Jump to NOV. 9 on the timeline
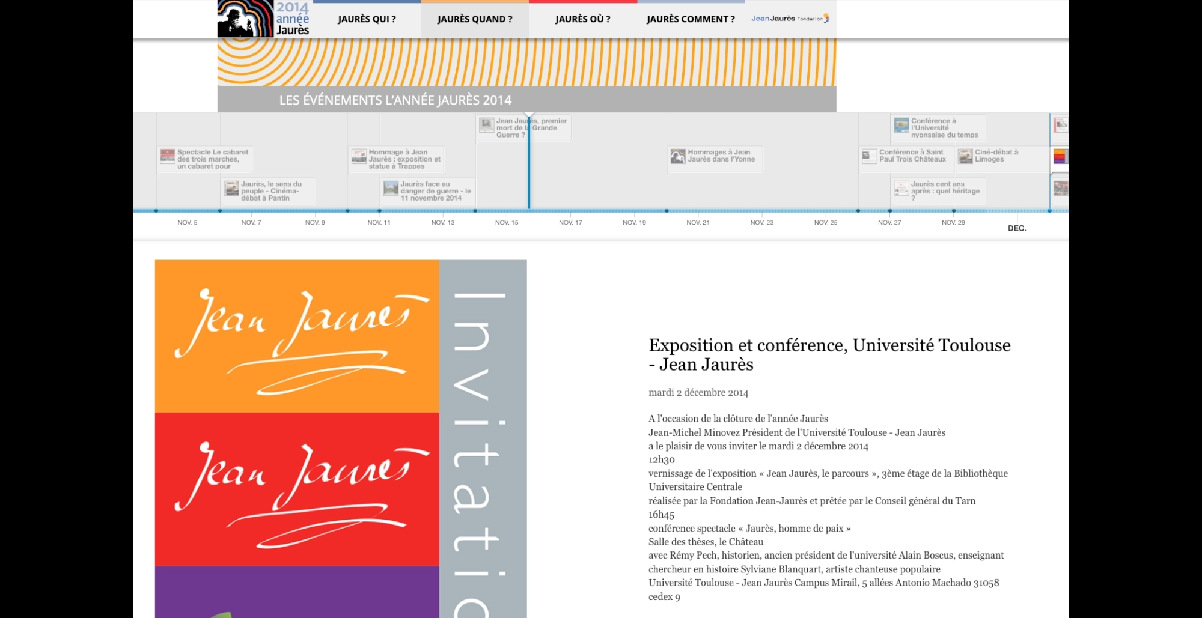This screenshot has width=1202, height=618. 315,223
